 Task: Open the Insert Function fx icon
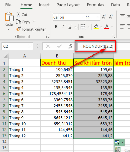coord(70,46)
